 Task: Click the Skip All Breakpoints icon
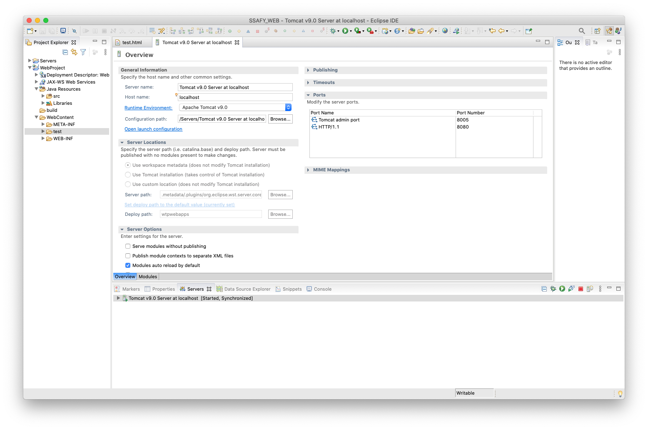click(74, 31)
